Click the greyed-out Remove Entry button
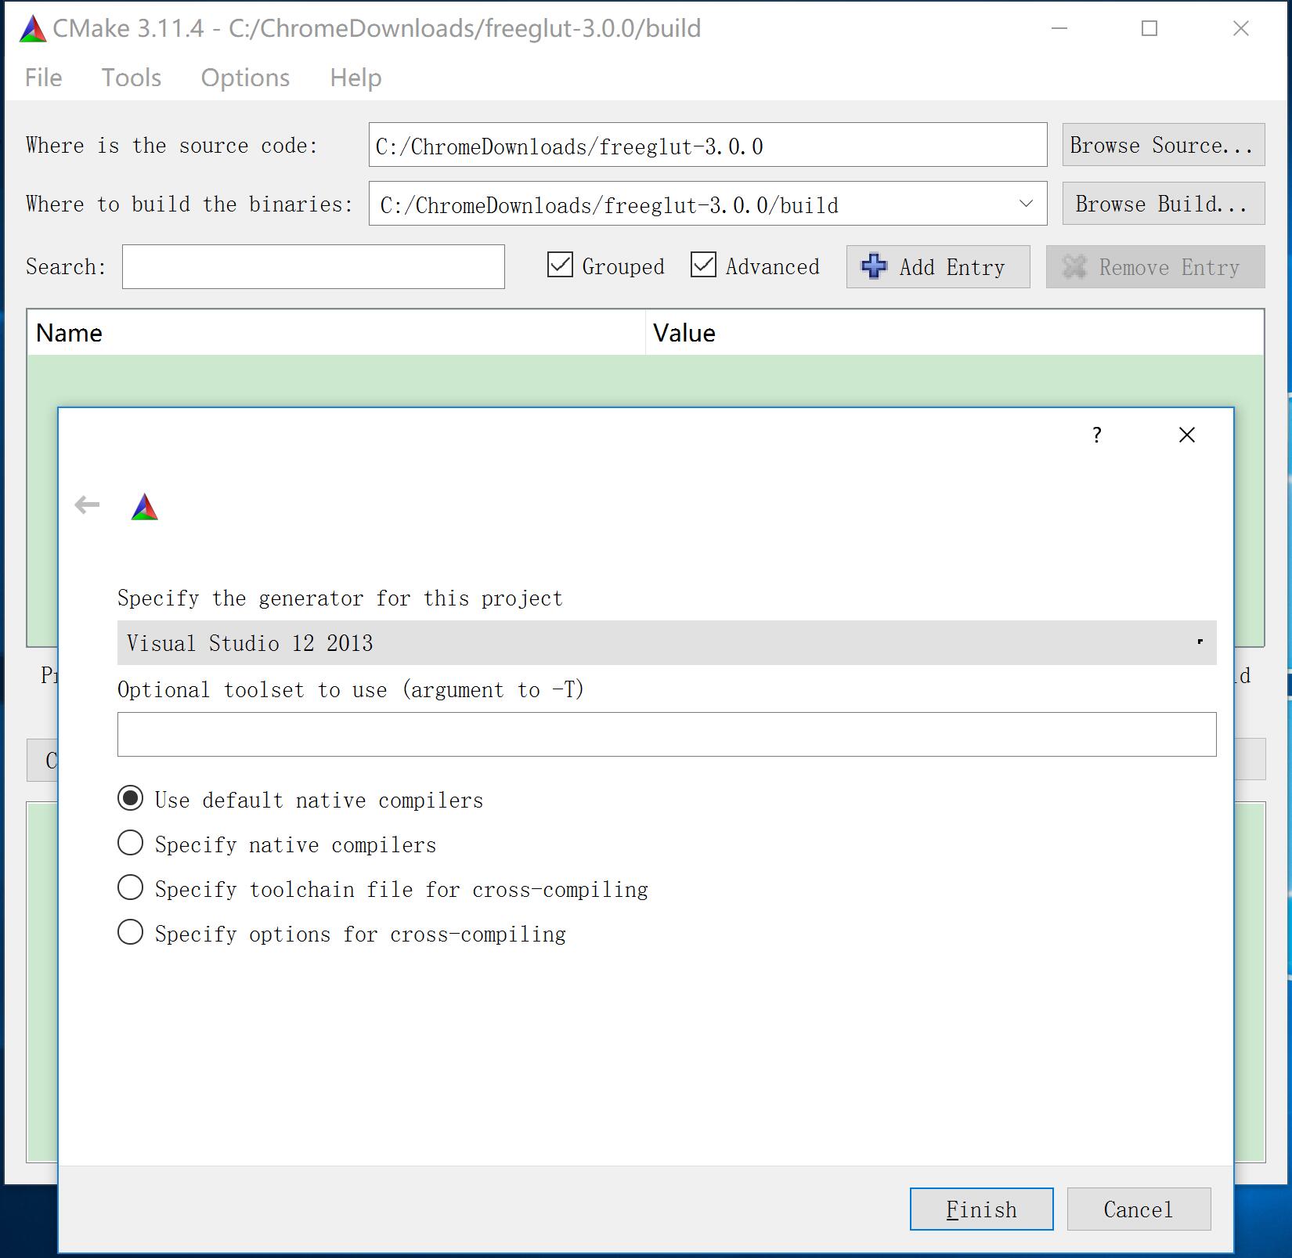This screenshot has width=1292, height=1258. pos(1156,267)
